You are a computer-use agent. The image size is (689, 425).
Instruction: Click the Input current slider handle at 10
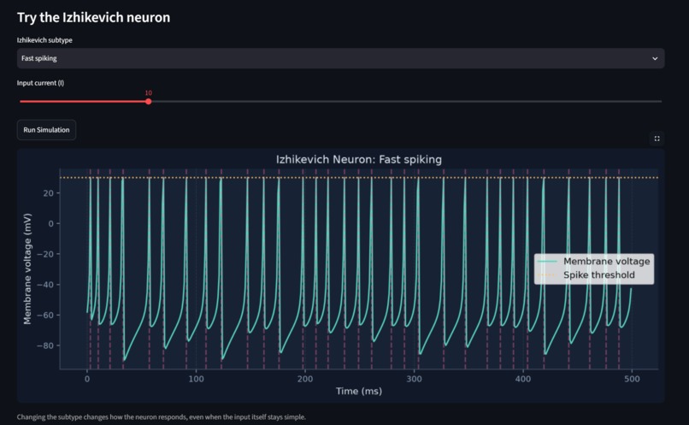pos(149,102)
